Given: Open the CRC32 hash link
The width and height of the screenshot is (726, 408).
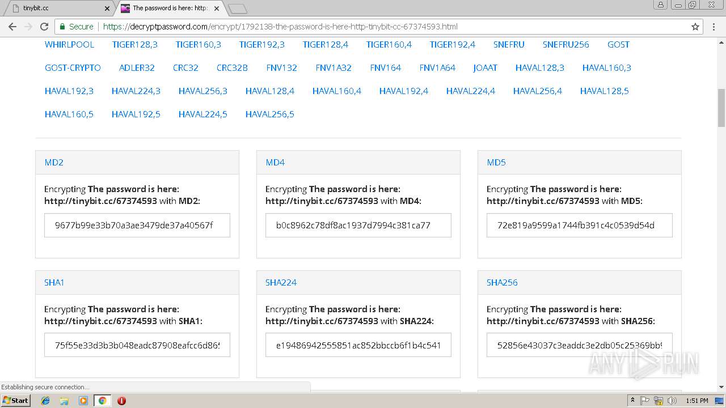Looking at the screenshot, I should [x=185, y=67].
